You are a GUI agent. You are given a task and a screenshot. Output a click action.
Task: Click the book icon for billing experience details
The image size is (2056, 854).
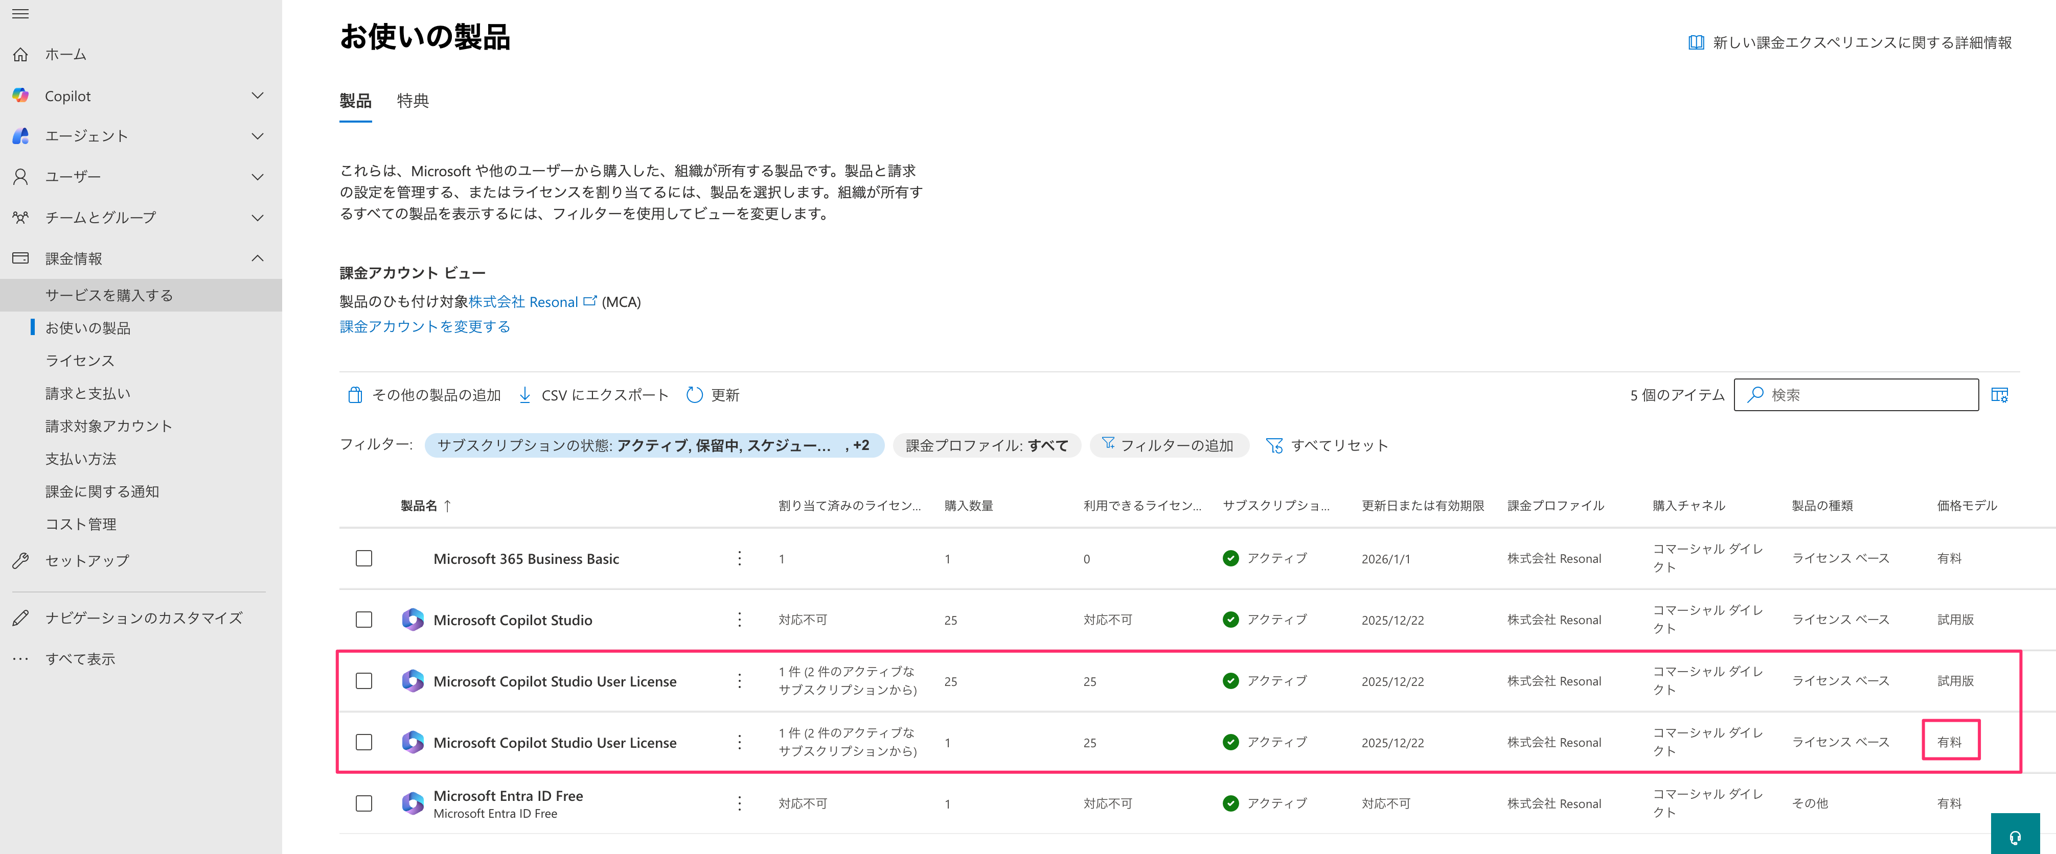click(x=1696, y=42)
